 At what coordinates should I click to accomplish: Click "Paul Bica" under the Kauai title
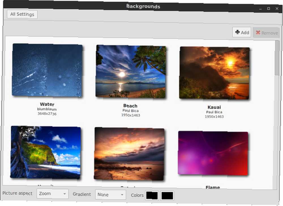[214, 112]
